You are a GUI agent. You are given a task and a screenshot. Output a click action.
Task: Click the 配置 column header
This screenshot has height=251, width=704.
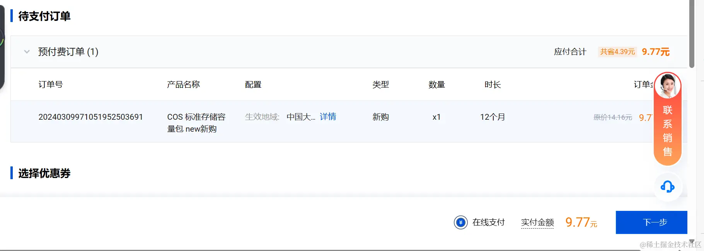point(253,85)
